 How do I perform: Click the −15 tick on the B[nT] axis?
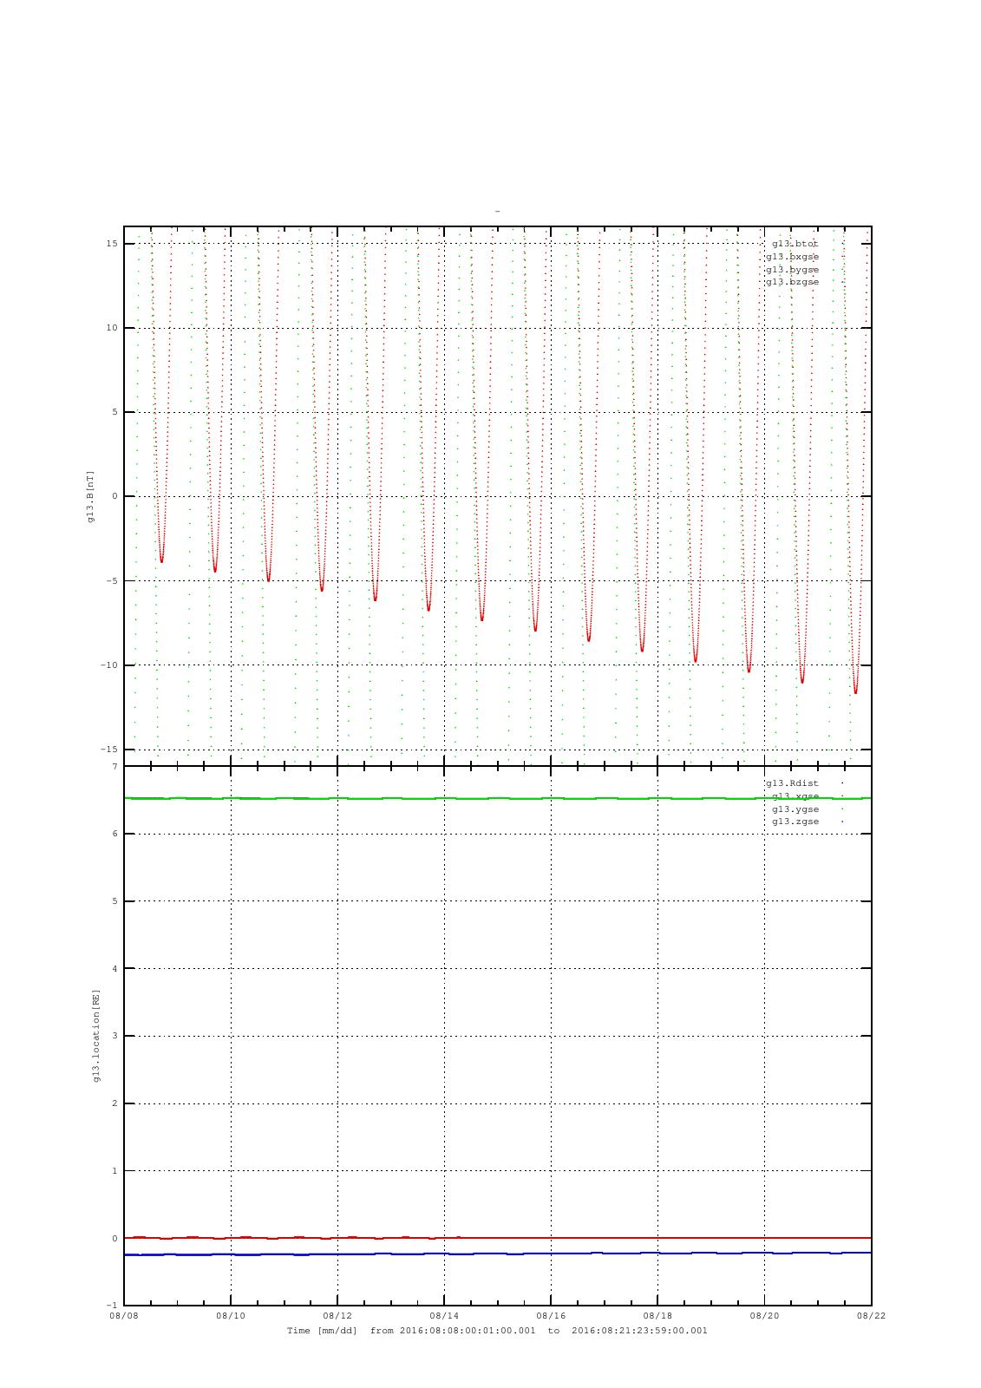click(109, 750)
